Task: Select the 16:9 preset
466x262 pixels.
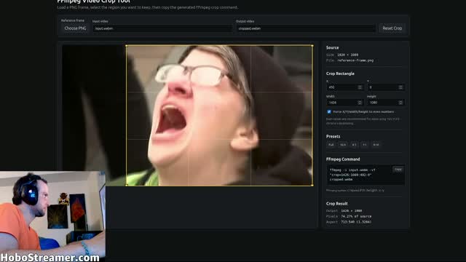Action: click(343, 145)
